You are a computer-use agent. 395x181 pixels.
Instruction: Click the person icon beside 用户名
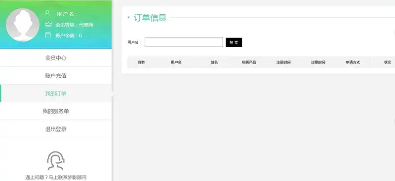(x=47, y=13)
